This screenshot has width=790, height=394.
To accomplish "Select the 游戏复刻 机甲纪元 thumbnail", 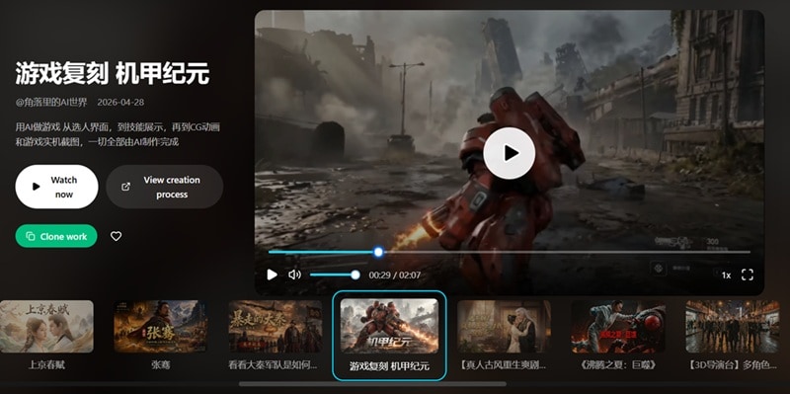I will (389, 327).
